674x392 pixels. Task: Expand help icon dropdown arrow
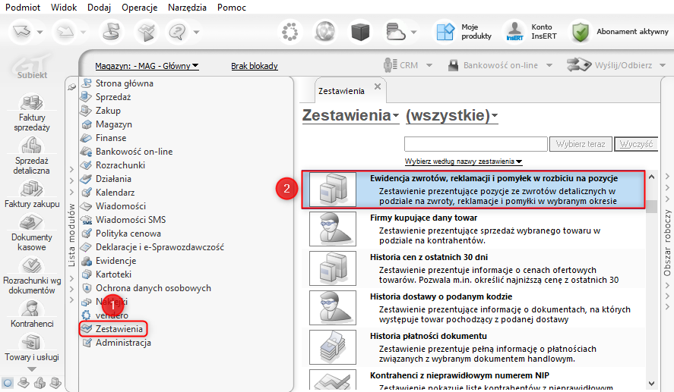pos(197,32)
